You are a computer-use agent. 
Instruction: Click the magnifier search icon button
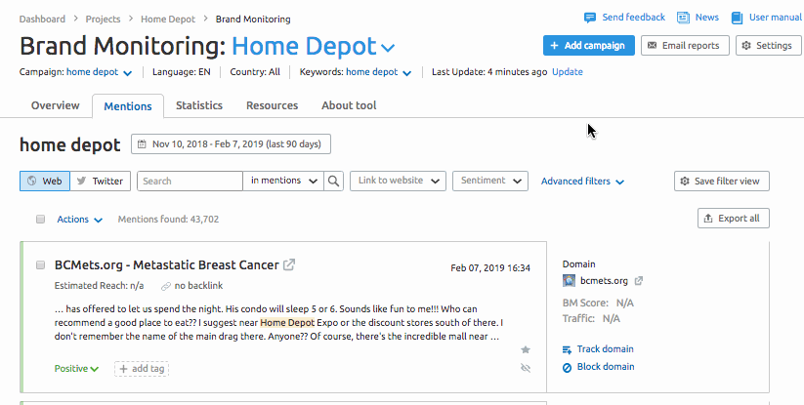(x=334, y=181)
